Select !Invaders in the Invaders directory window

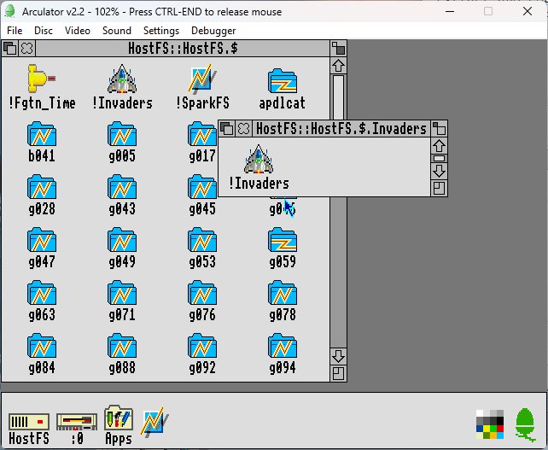(259, 167)
